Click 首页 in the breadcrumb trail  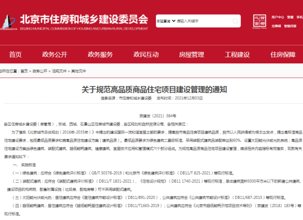point(24,71)
